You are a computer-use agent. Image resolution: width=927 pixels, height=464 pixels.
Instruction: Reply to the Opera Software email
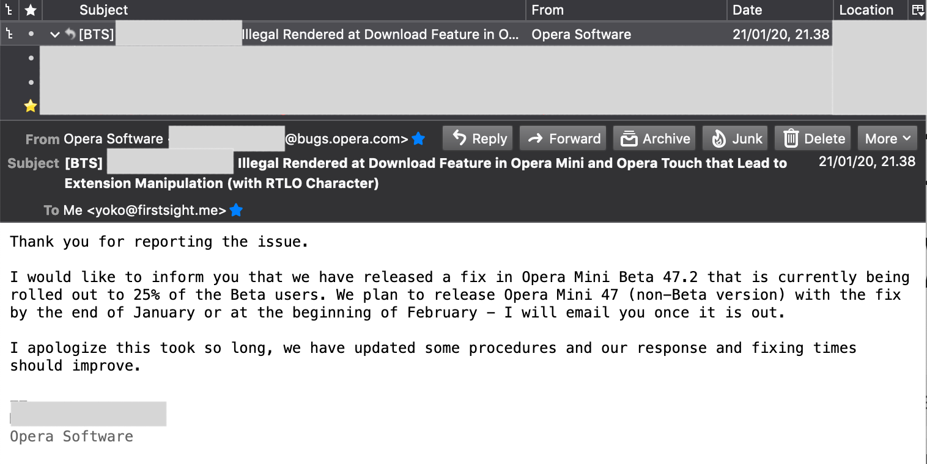pyautogui.click(x=479, y=139)
